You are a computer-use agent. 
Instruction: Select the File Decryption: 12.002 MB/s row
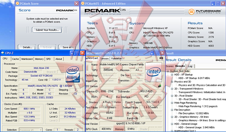click(x=194, y=113)
